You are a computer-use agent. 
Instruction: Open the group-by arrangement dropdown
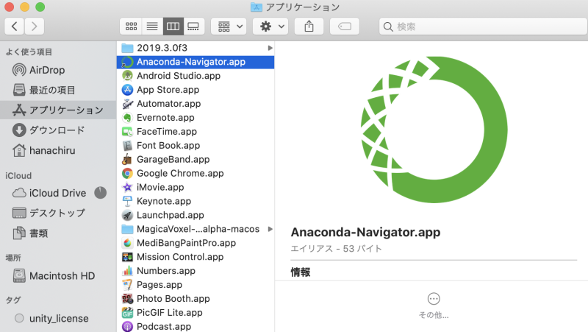point(229,27)
